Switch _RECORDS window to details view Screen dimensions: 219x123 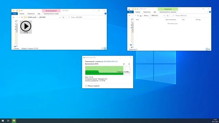tap(102, 49)
